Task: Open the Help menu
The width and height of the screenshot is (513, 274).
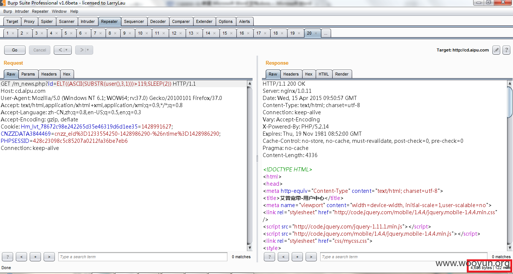Action: (74, 11)
